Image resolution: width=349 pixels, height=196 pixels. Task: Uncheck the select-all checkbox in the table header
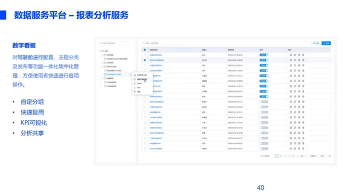[145, 50]
